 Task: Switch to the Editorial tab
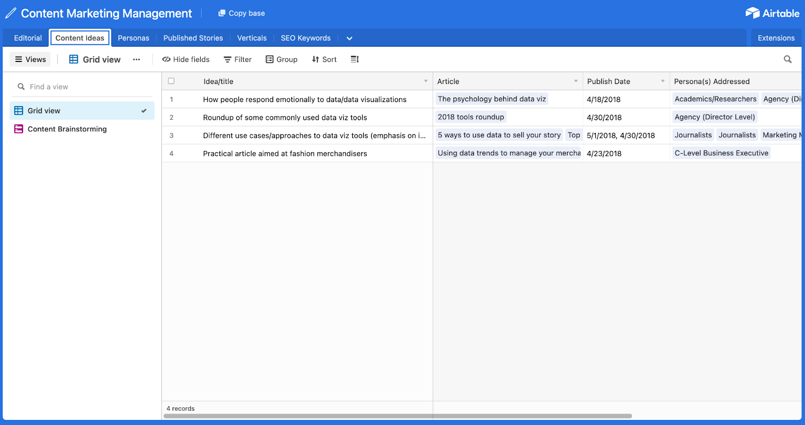(28, 38)
